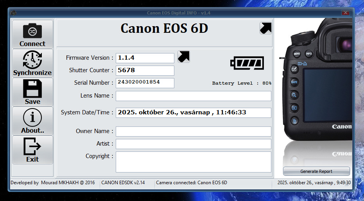Viewport: 364px width, 201px height.
Task: Click 'Developed by Mourad MKHAKH @ 2016' status text
Action: [x=53, y=183]
